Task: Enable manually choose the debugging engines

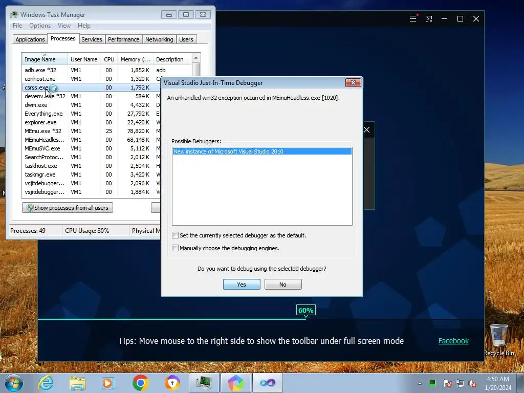Action: 175,248
